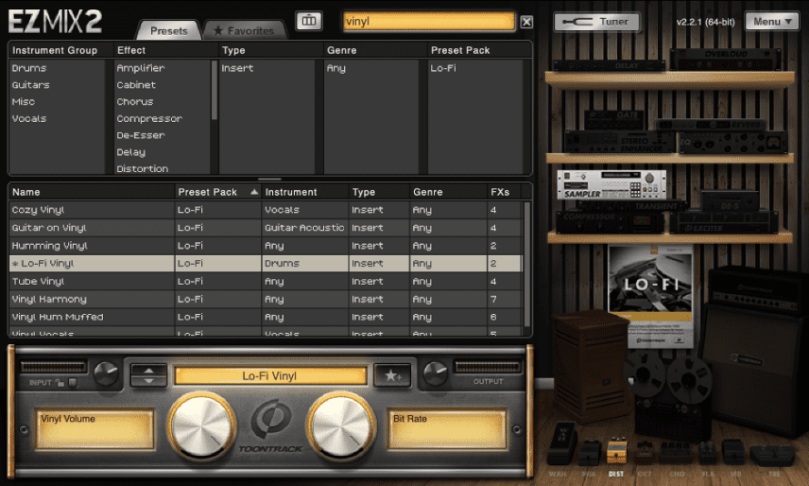809x486 pixels.
Task: Switch to the Favorites tab
Action: [x=244, y=31]
